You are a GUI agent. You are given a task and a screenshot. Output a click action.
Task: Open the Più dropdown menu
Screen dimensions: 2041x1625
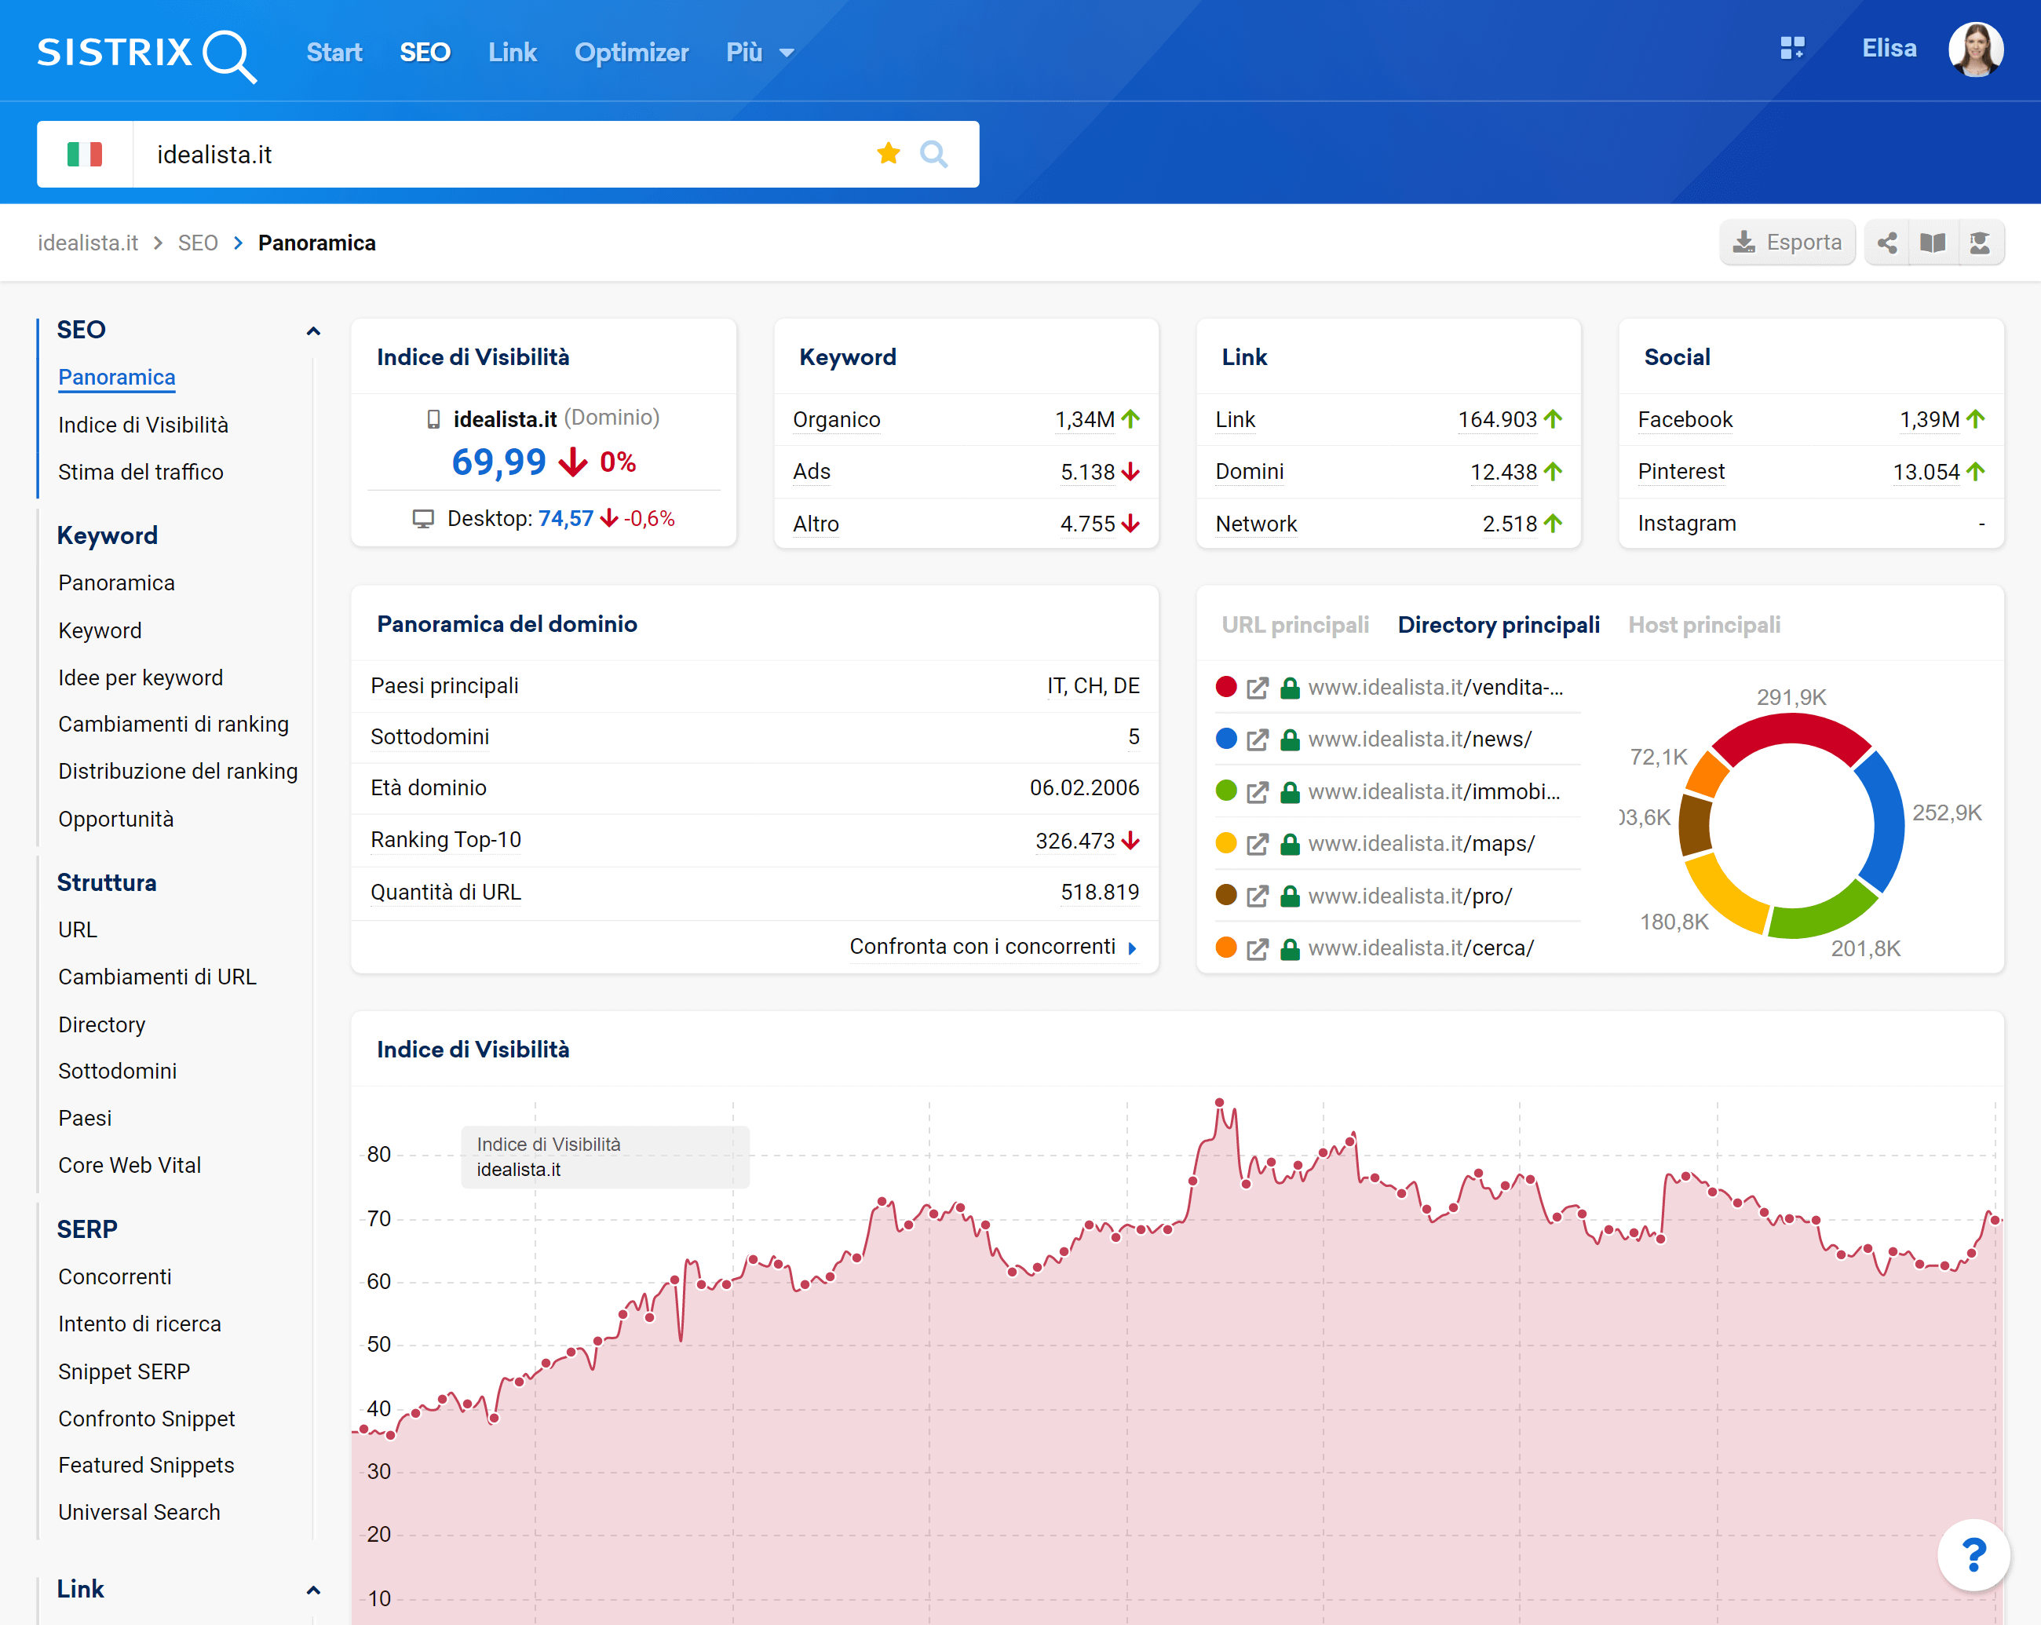[x=759, y=52]
